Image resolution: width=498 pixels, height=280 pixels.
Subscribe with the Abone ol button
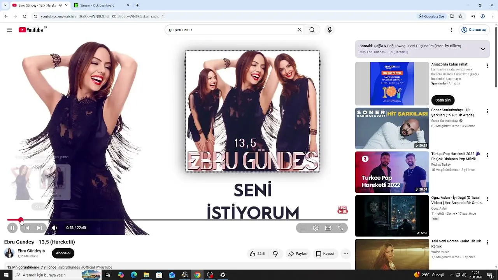[63, 253]
